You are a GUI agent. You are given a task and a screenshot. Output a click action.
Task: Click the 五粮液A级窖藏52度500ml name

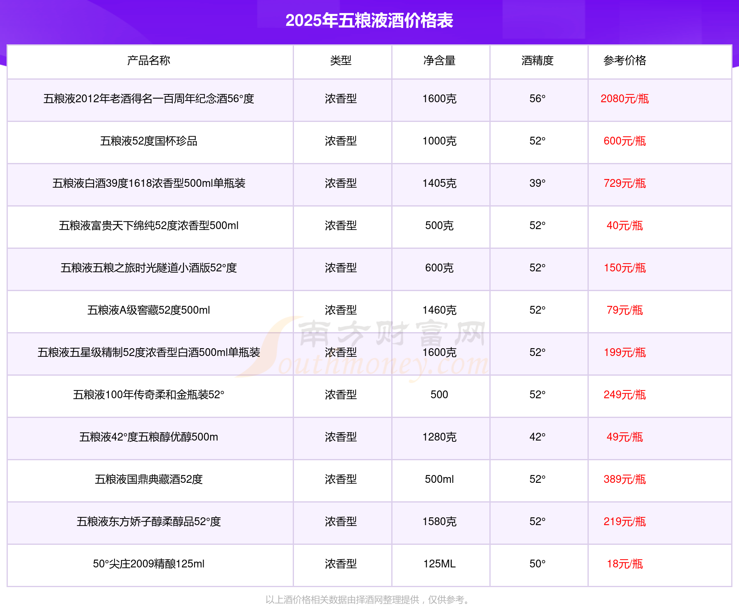149,310
